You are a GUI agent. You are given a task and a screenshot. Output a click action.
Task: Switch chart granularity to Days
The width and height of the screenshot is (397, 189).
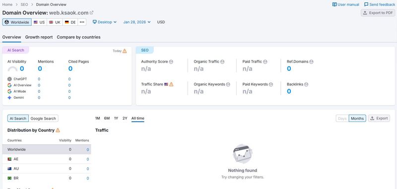[342, 119]
